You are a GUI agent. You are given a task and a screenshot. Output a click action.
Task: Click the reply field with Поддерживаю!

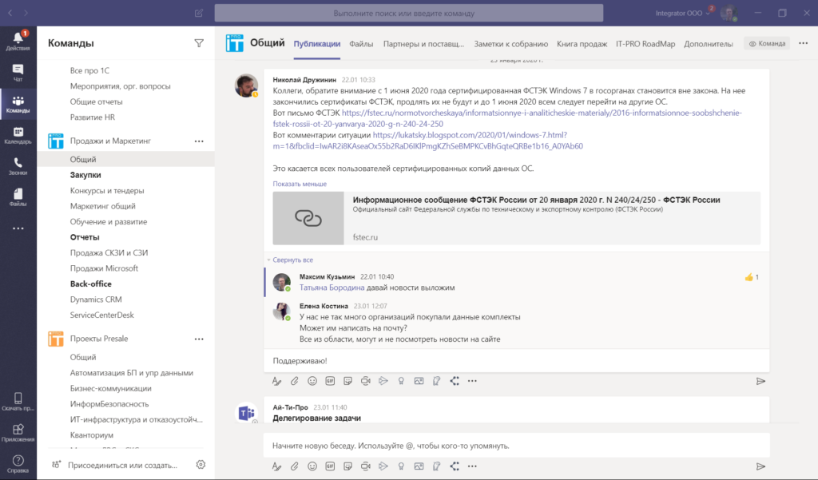517,360
